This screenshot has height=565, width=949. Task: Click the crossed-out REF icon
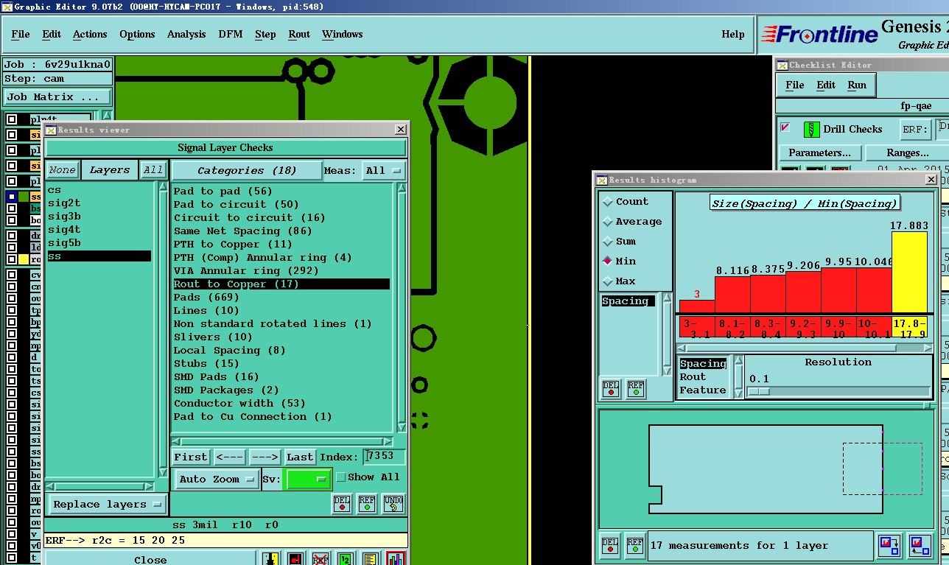[320, 559]
